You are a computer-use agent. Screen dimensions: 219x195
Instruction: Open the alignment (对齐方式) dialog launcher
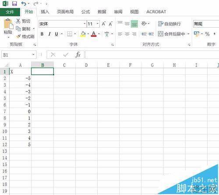[x=189, y=45]
